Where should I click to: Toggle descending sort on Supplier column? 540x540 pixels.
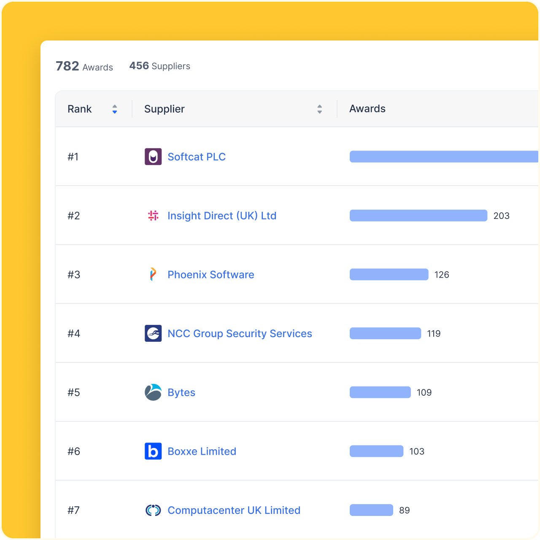click(319, 111)
